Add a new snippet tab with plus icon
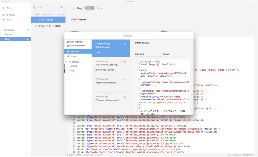Screen dimensions: 258x157 pyautogui.click(x=252, y=31)
